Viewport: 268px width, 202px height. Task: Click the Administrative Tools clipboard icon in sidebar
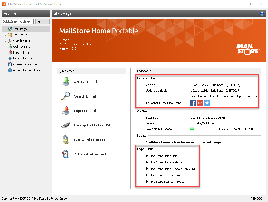(10, 64)
